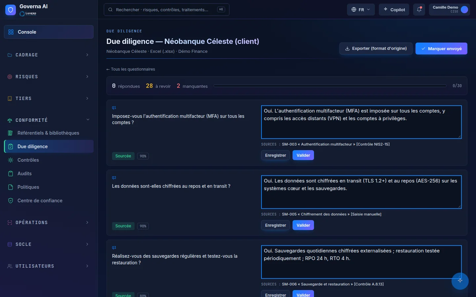Click the 0/30 progress bar

(x=330, y=86)
